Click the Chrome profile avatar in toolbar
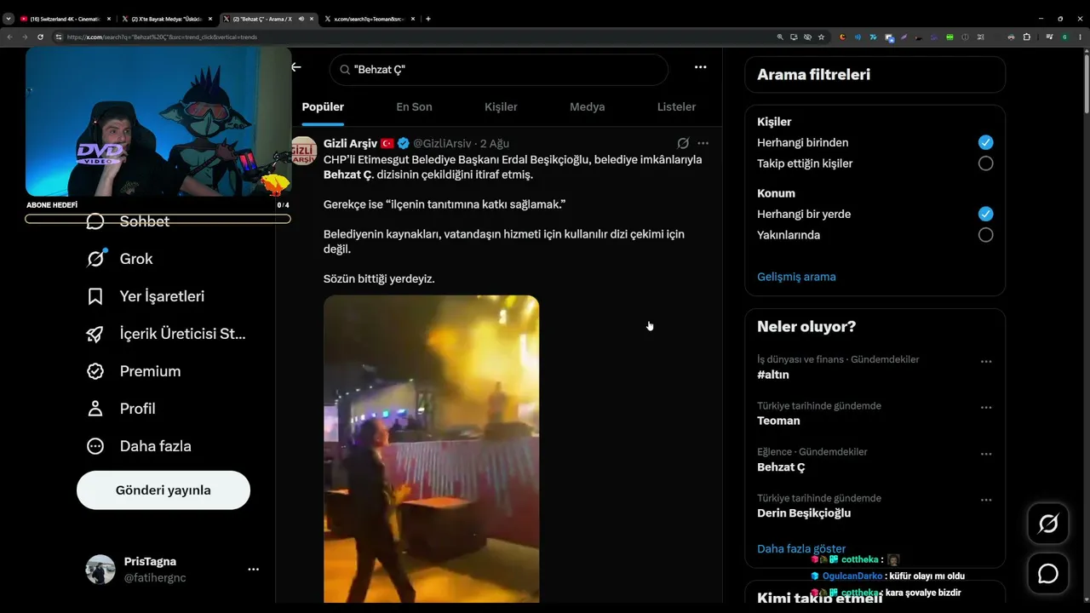 (x=1064, y=37)
